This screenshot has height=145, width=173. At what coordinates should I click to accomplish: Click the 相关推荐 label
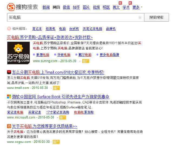pyautogui.click(x=19, y=29)
